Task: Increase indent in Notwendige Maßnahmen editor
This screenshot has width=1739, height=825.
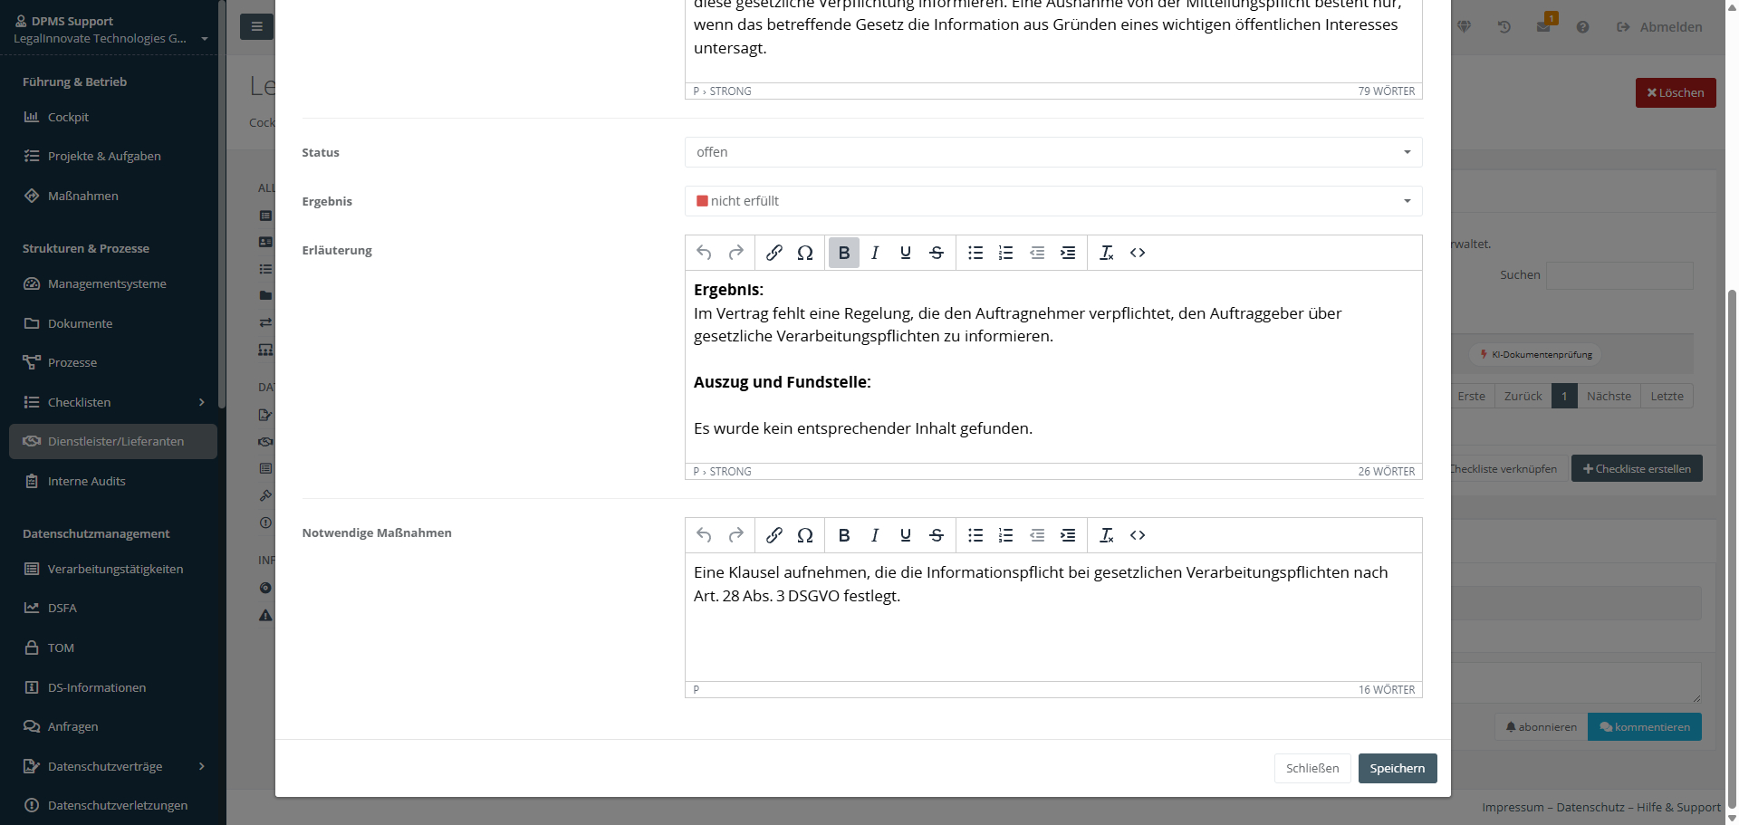Action: point(1068,535)
